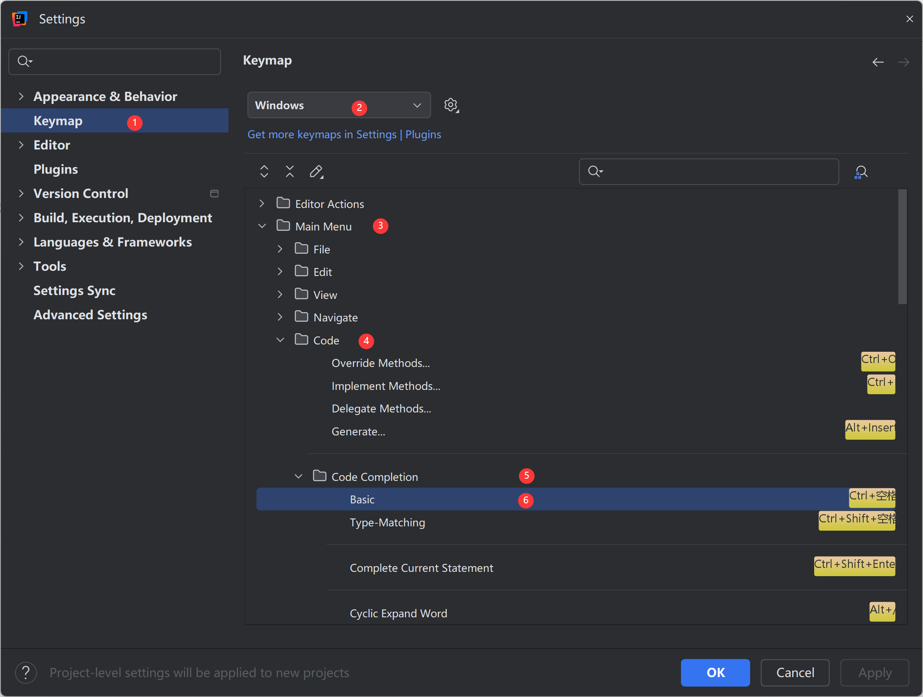Image resolution: width=923 pixels, height=697 pixels.
Task: Click the OK button
Action: pyautogui.click(x=715, y=672)
